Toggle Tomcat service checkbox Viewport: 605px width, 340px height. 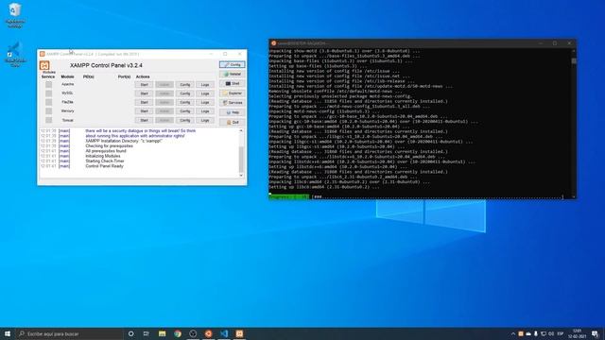click(x=48, y=120)
